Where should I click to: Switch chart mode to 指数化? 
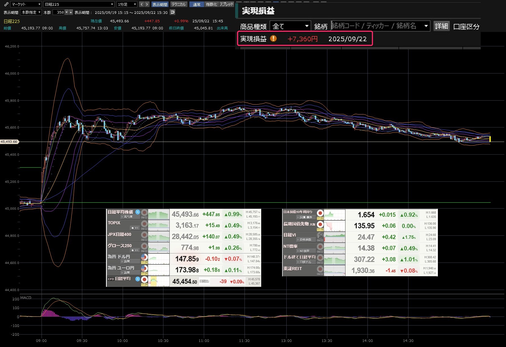(211, 4)
